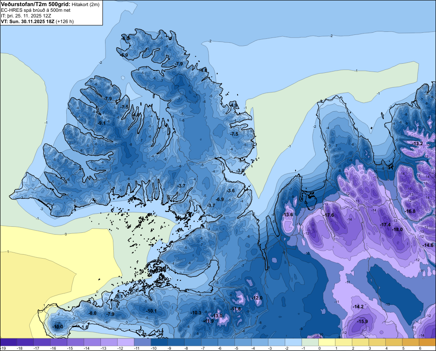Click the -13.6 temperature value
The image size is (436, 351).
coord(287,215)
